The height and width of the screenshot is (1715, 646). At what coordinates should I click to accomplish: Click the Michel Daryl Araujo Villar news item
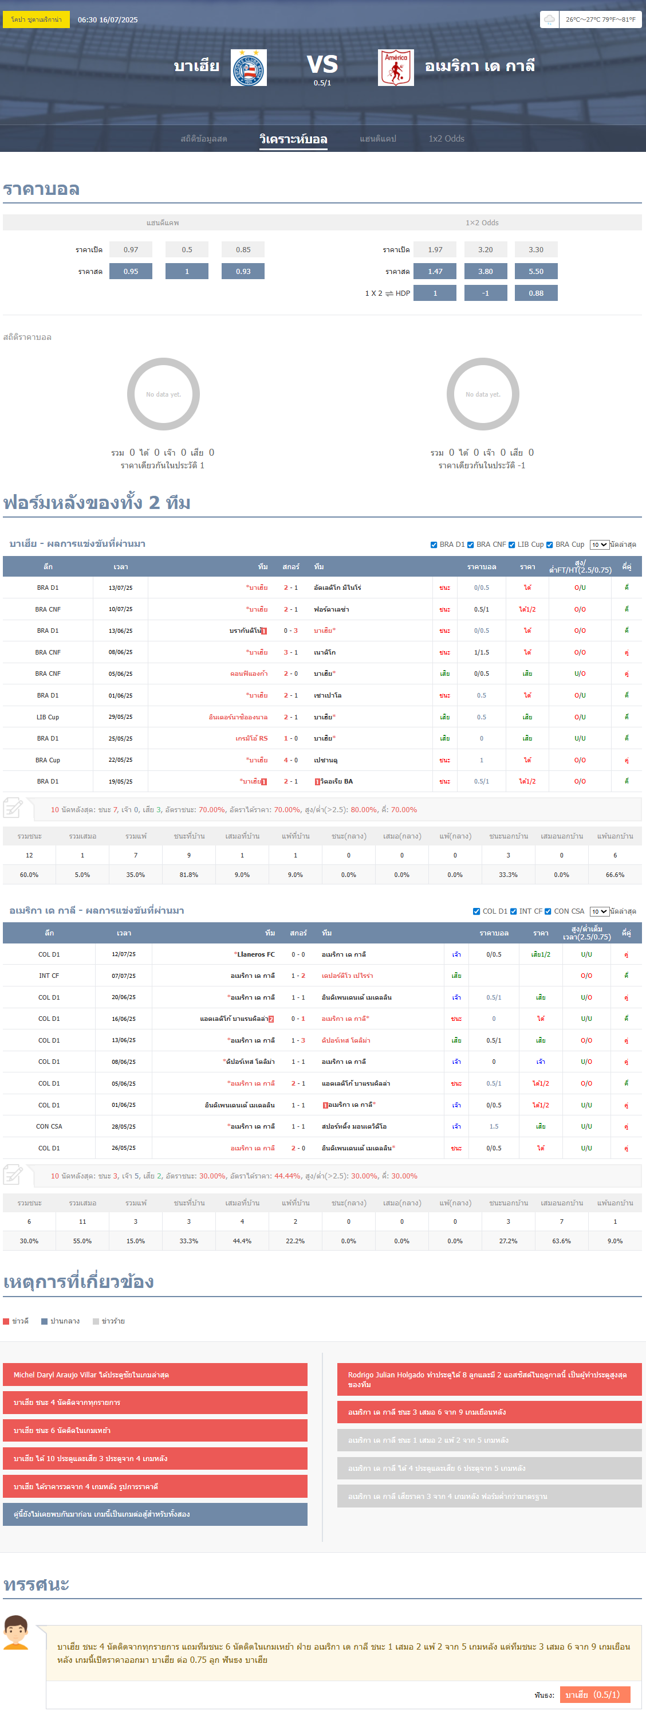[x=155, y=1374]
